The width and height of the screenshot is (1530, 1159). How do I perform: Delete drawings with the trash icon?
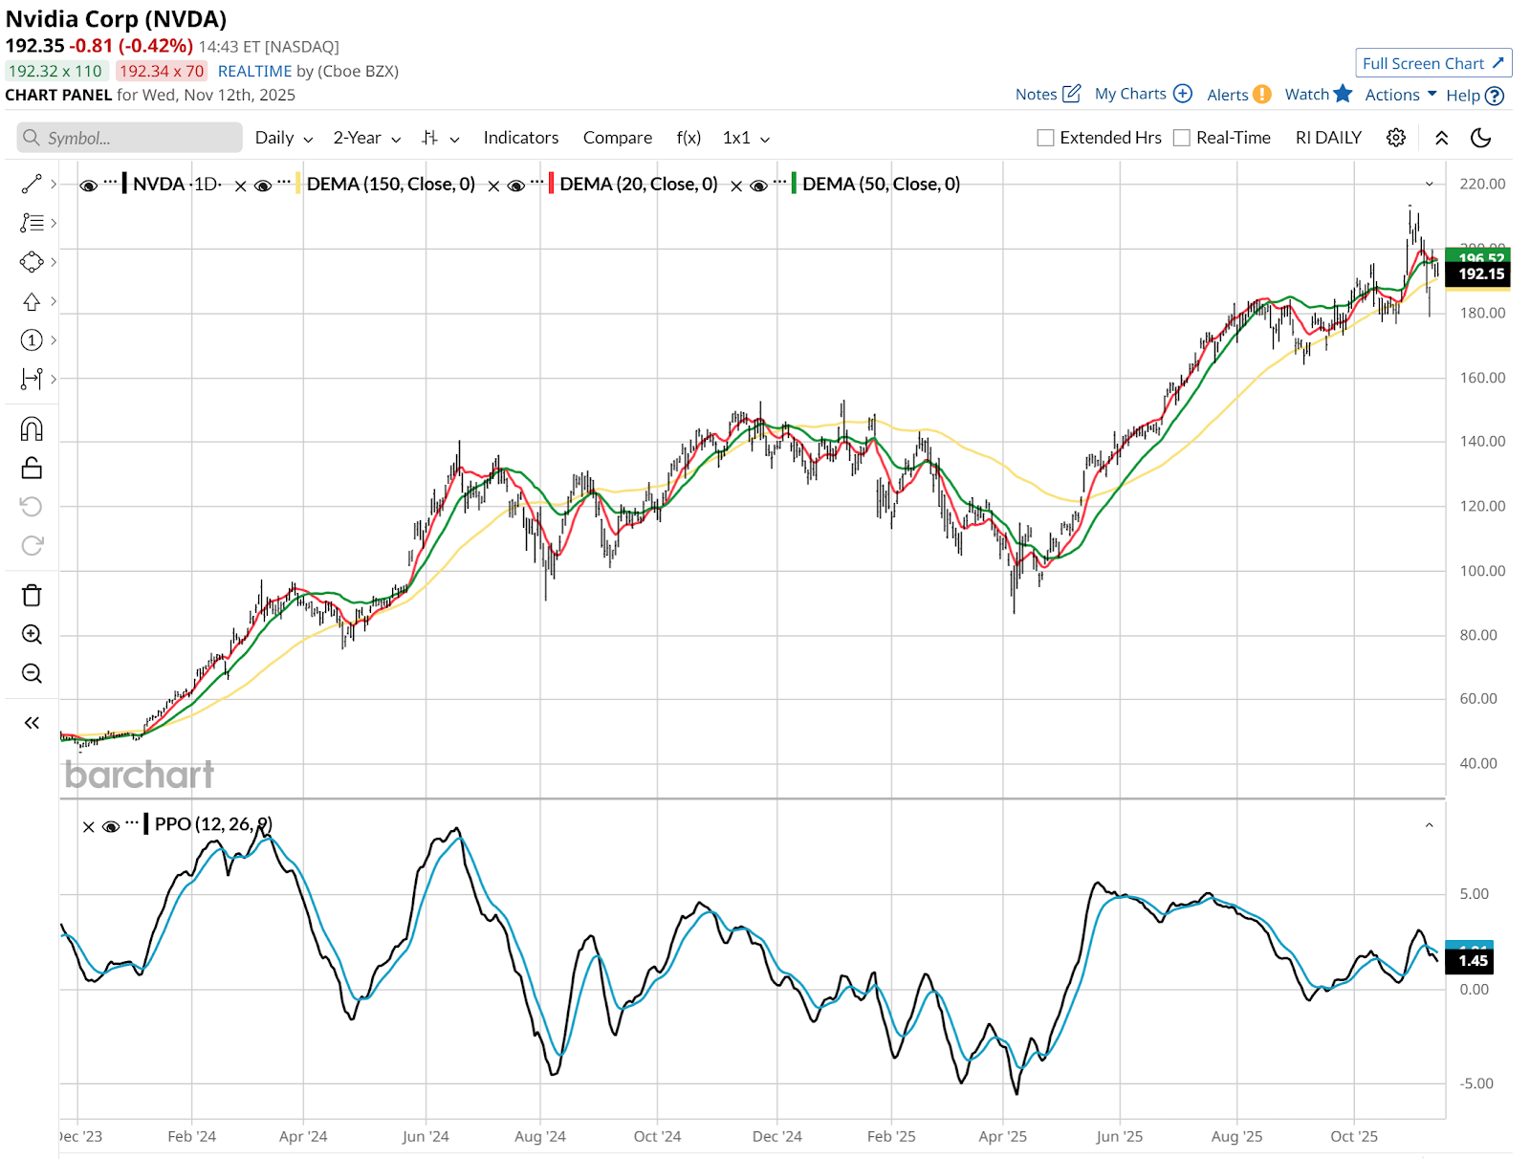coord(32,595)
